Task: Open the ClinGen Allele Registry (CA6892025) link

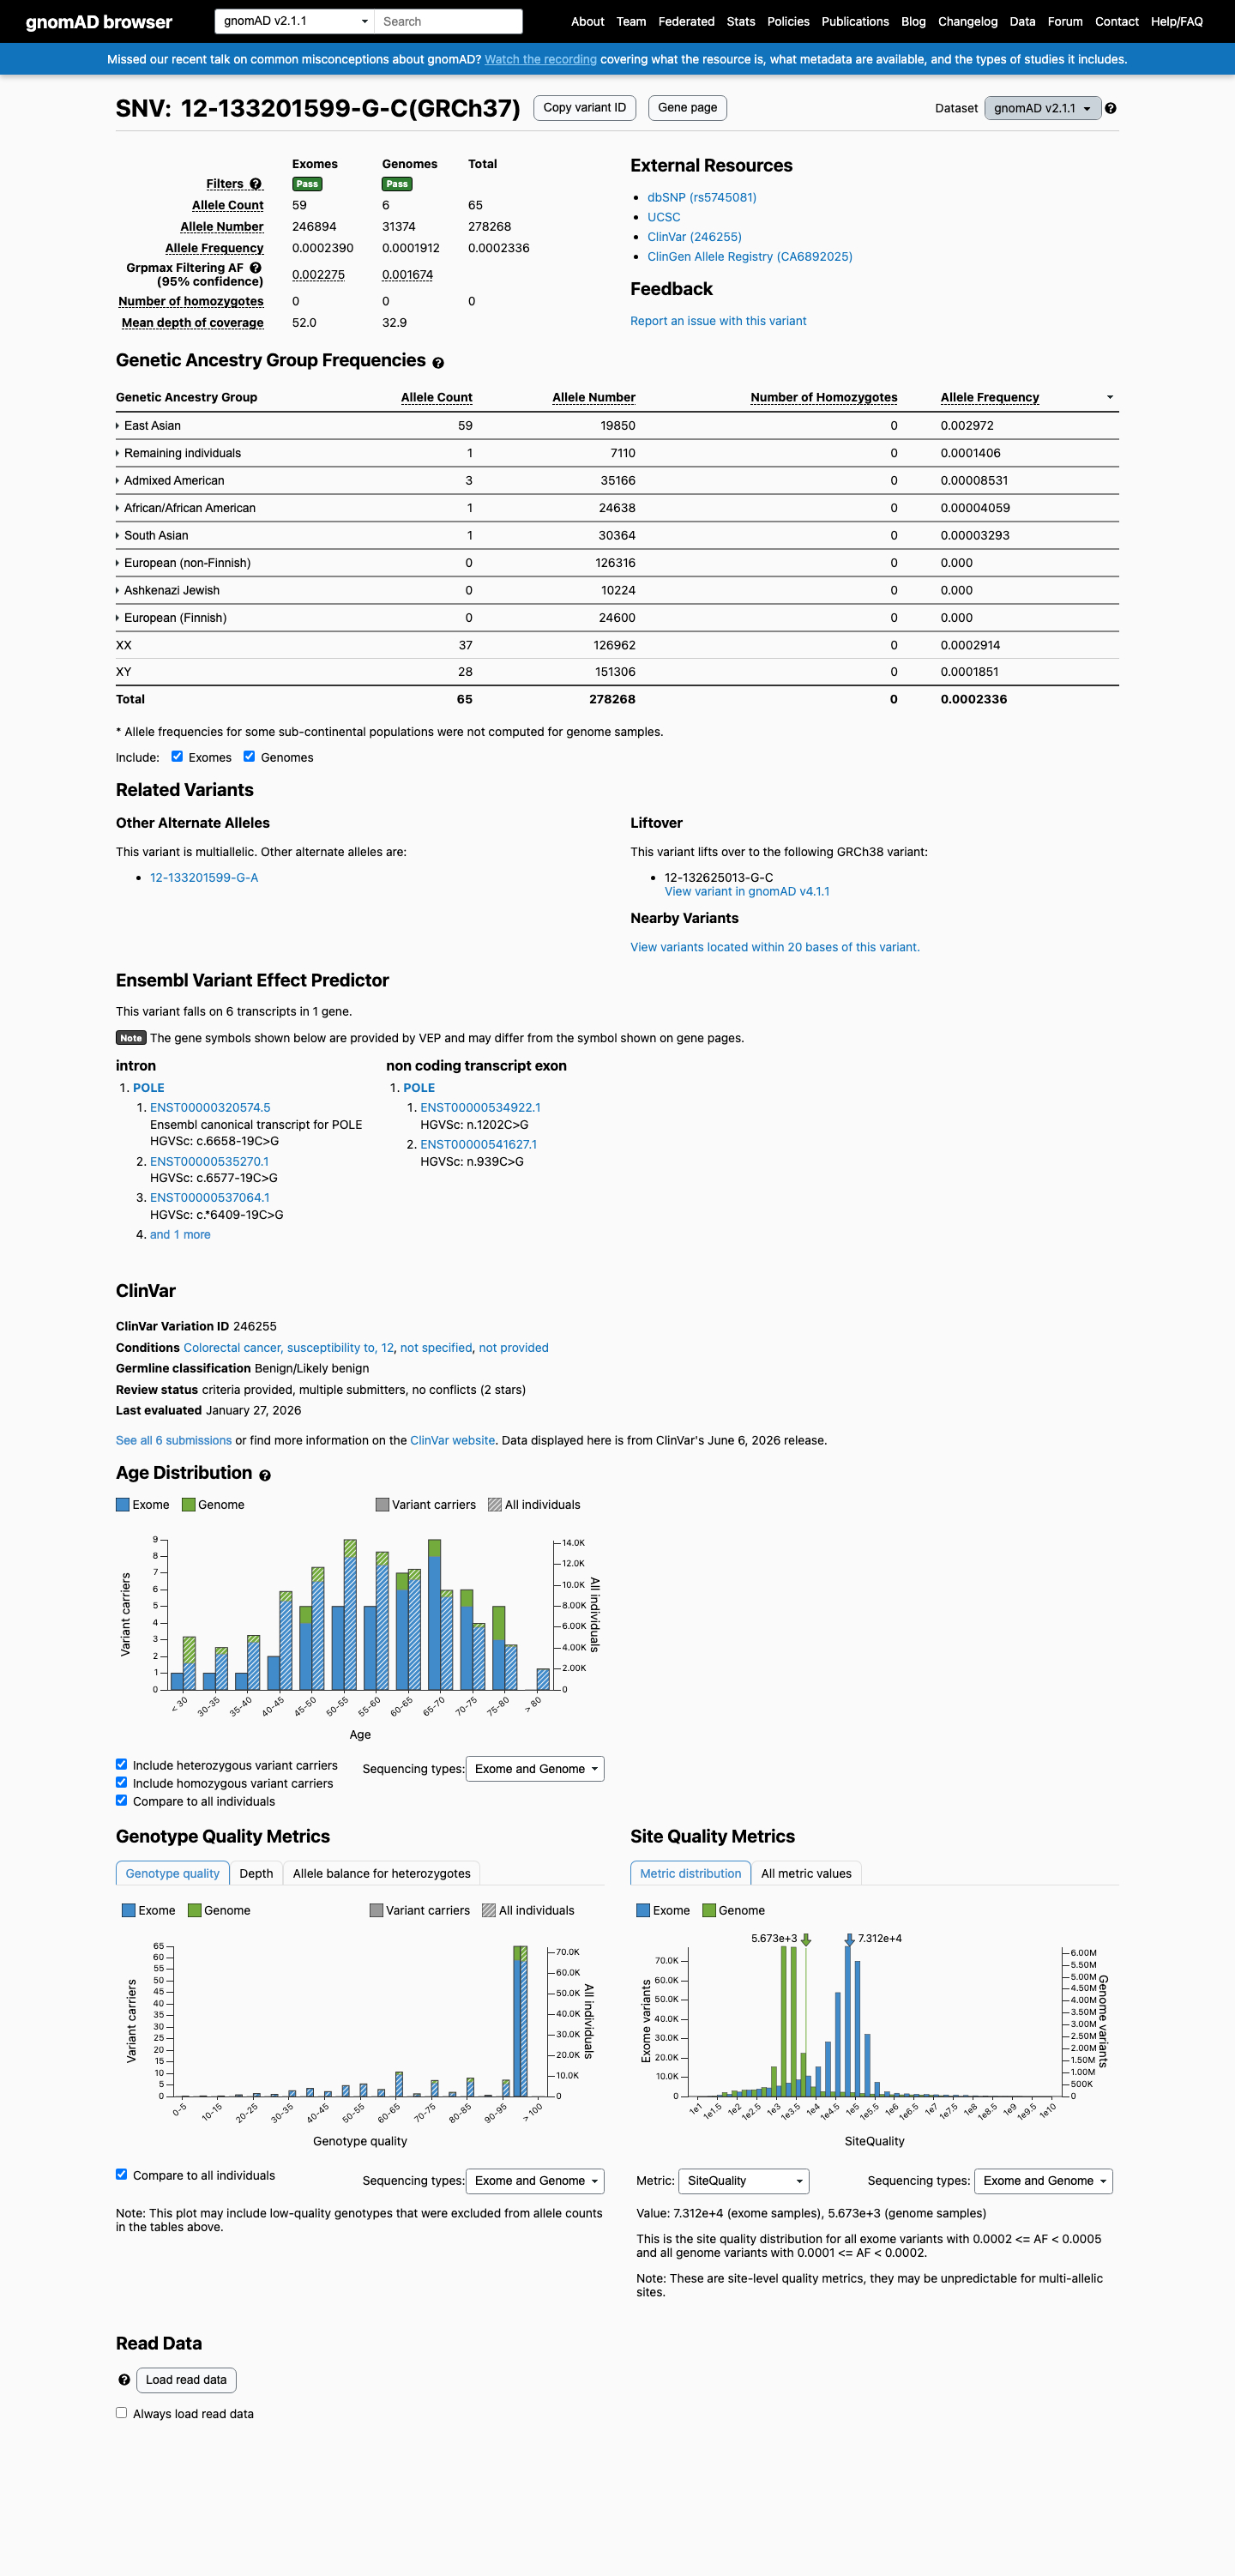Action: pos(750,257)
